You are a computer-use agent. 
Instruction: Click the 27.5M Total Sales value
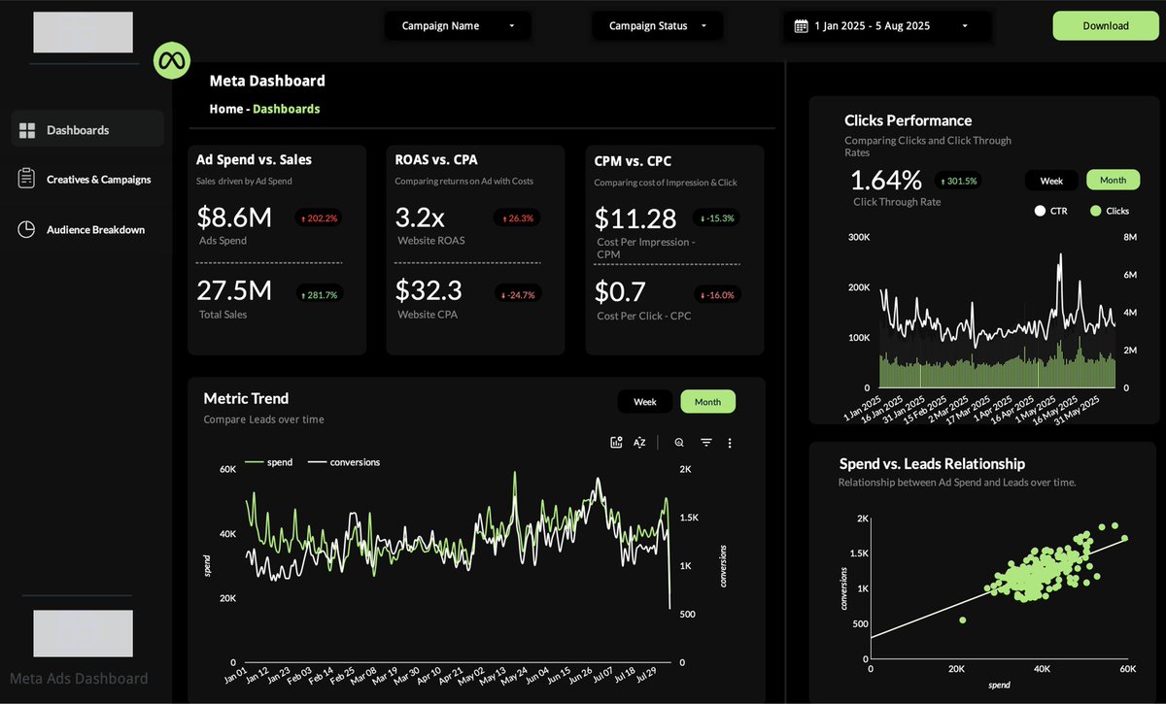point(234,290)
